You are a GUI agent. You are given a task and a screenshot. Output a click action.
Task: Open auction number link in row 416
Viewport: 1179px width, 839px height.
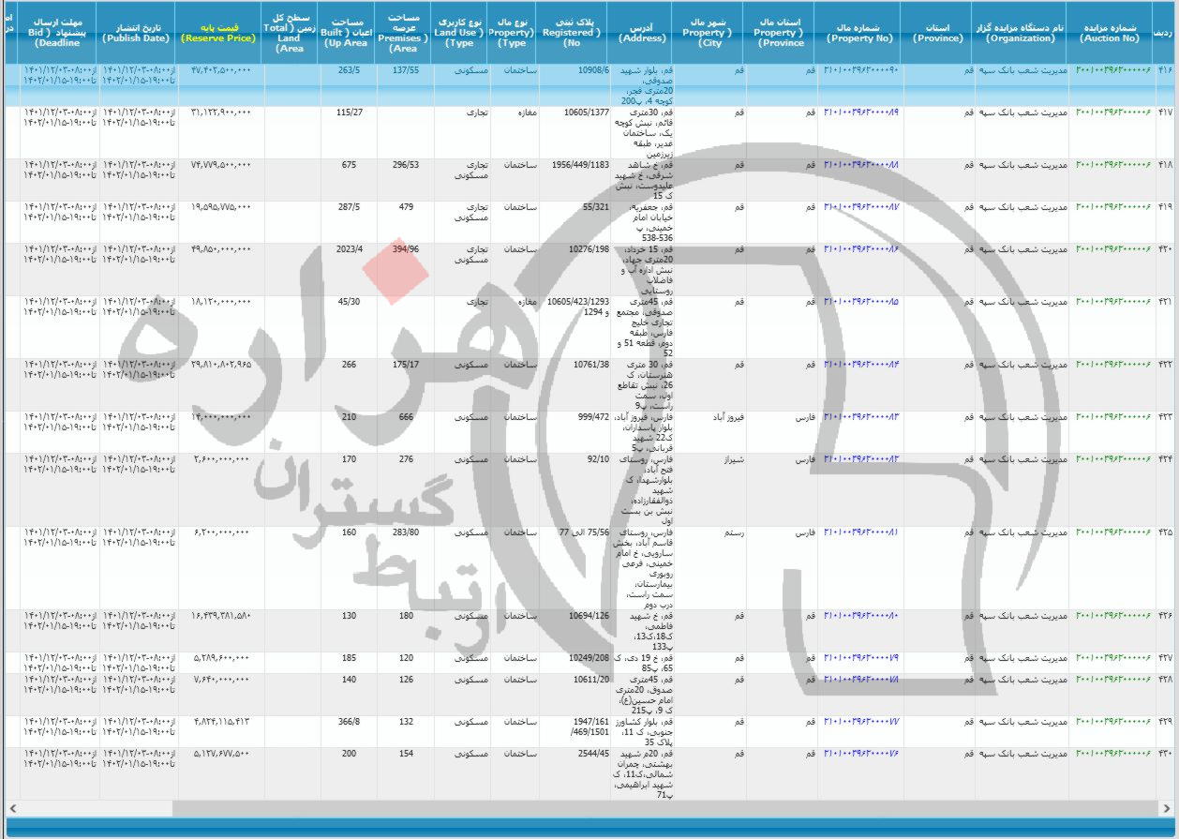[x=1112, y=70]
